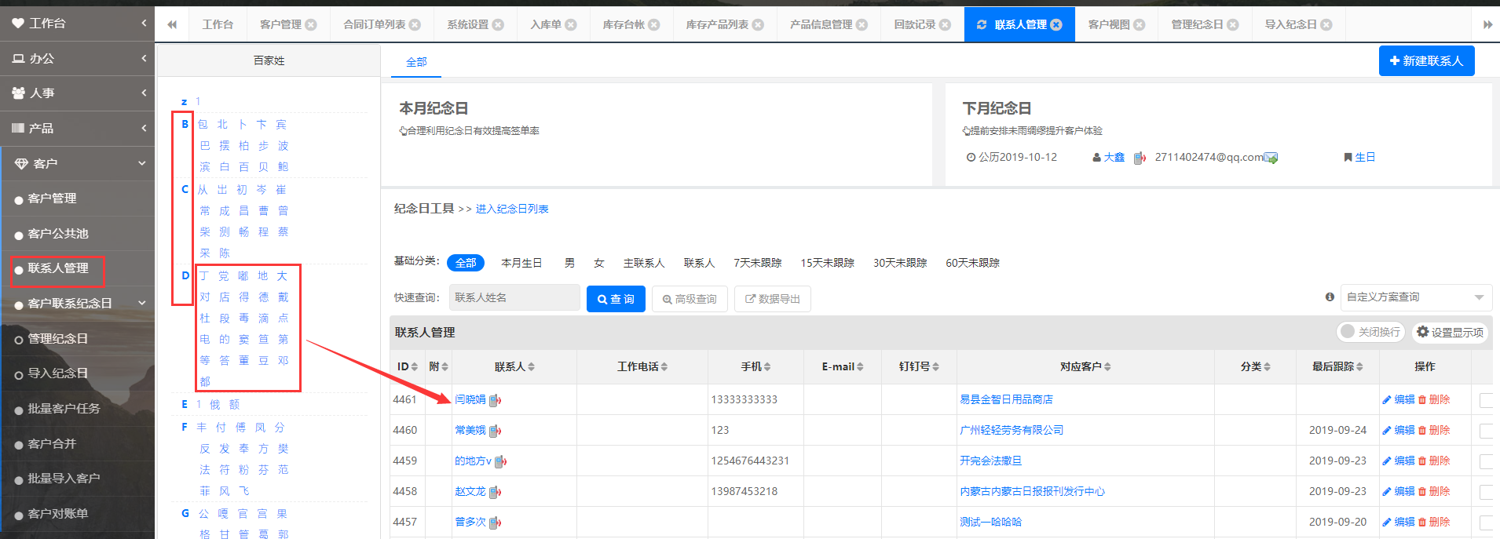Switch to the 客户视图 tab
The height and width of the screenshot is (539, 1500).
(x=1109, y=24)
